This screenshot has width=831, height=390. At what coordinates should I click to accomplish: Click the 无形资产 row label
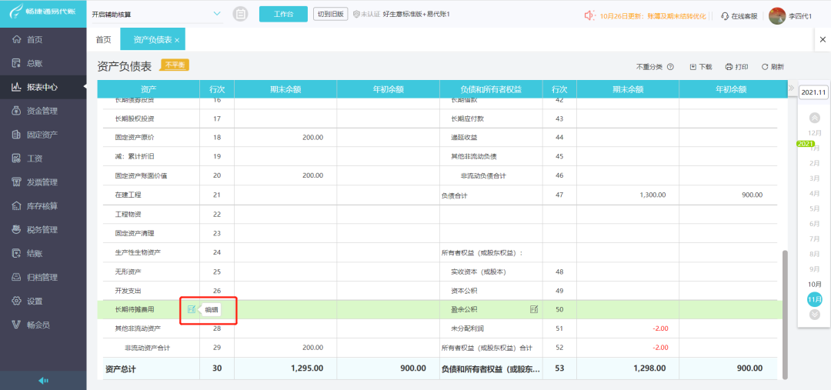tap(128, 272)
